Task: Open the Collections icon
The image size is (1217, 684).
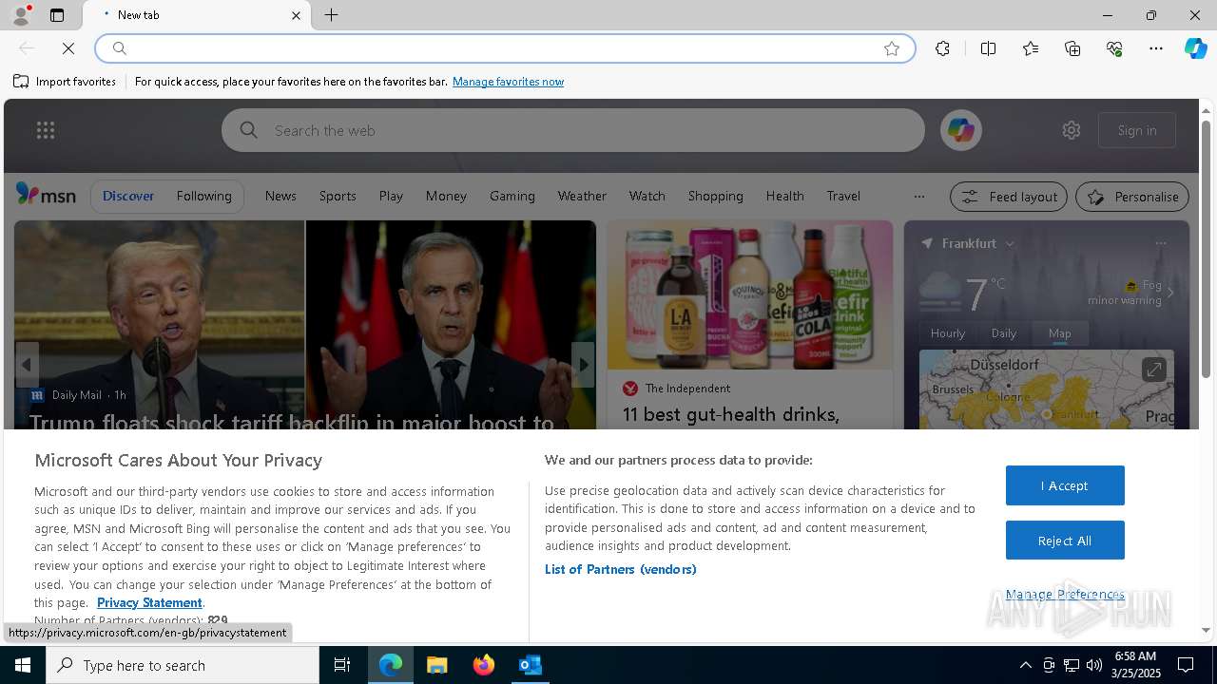Action: [x=1072, y=48]
